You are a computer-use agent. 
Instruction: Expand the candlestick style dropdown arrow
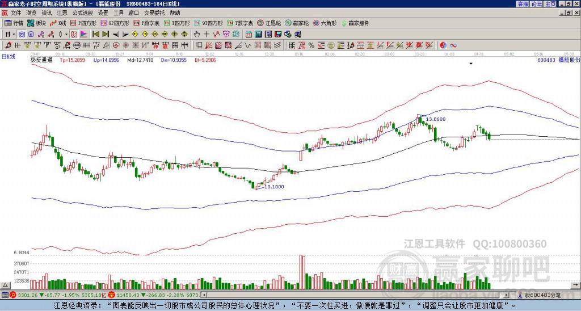[66, 34]
